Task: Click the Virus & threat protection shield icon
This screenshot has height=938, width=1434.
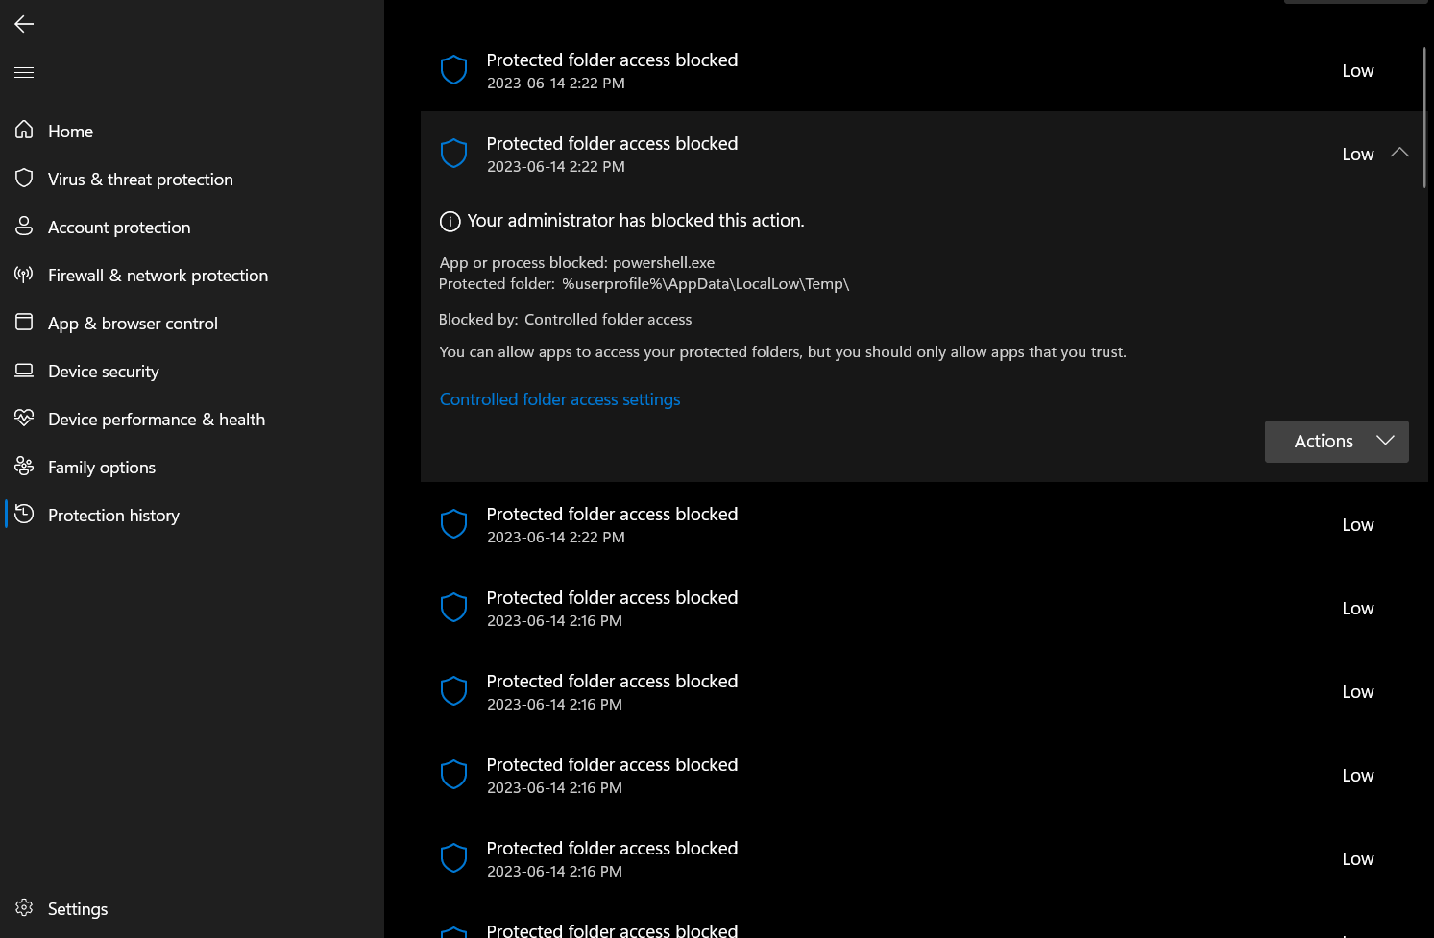Action: coord(24,178)
